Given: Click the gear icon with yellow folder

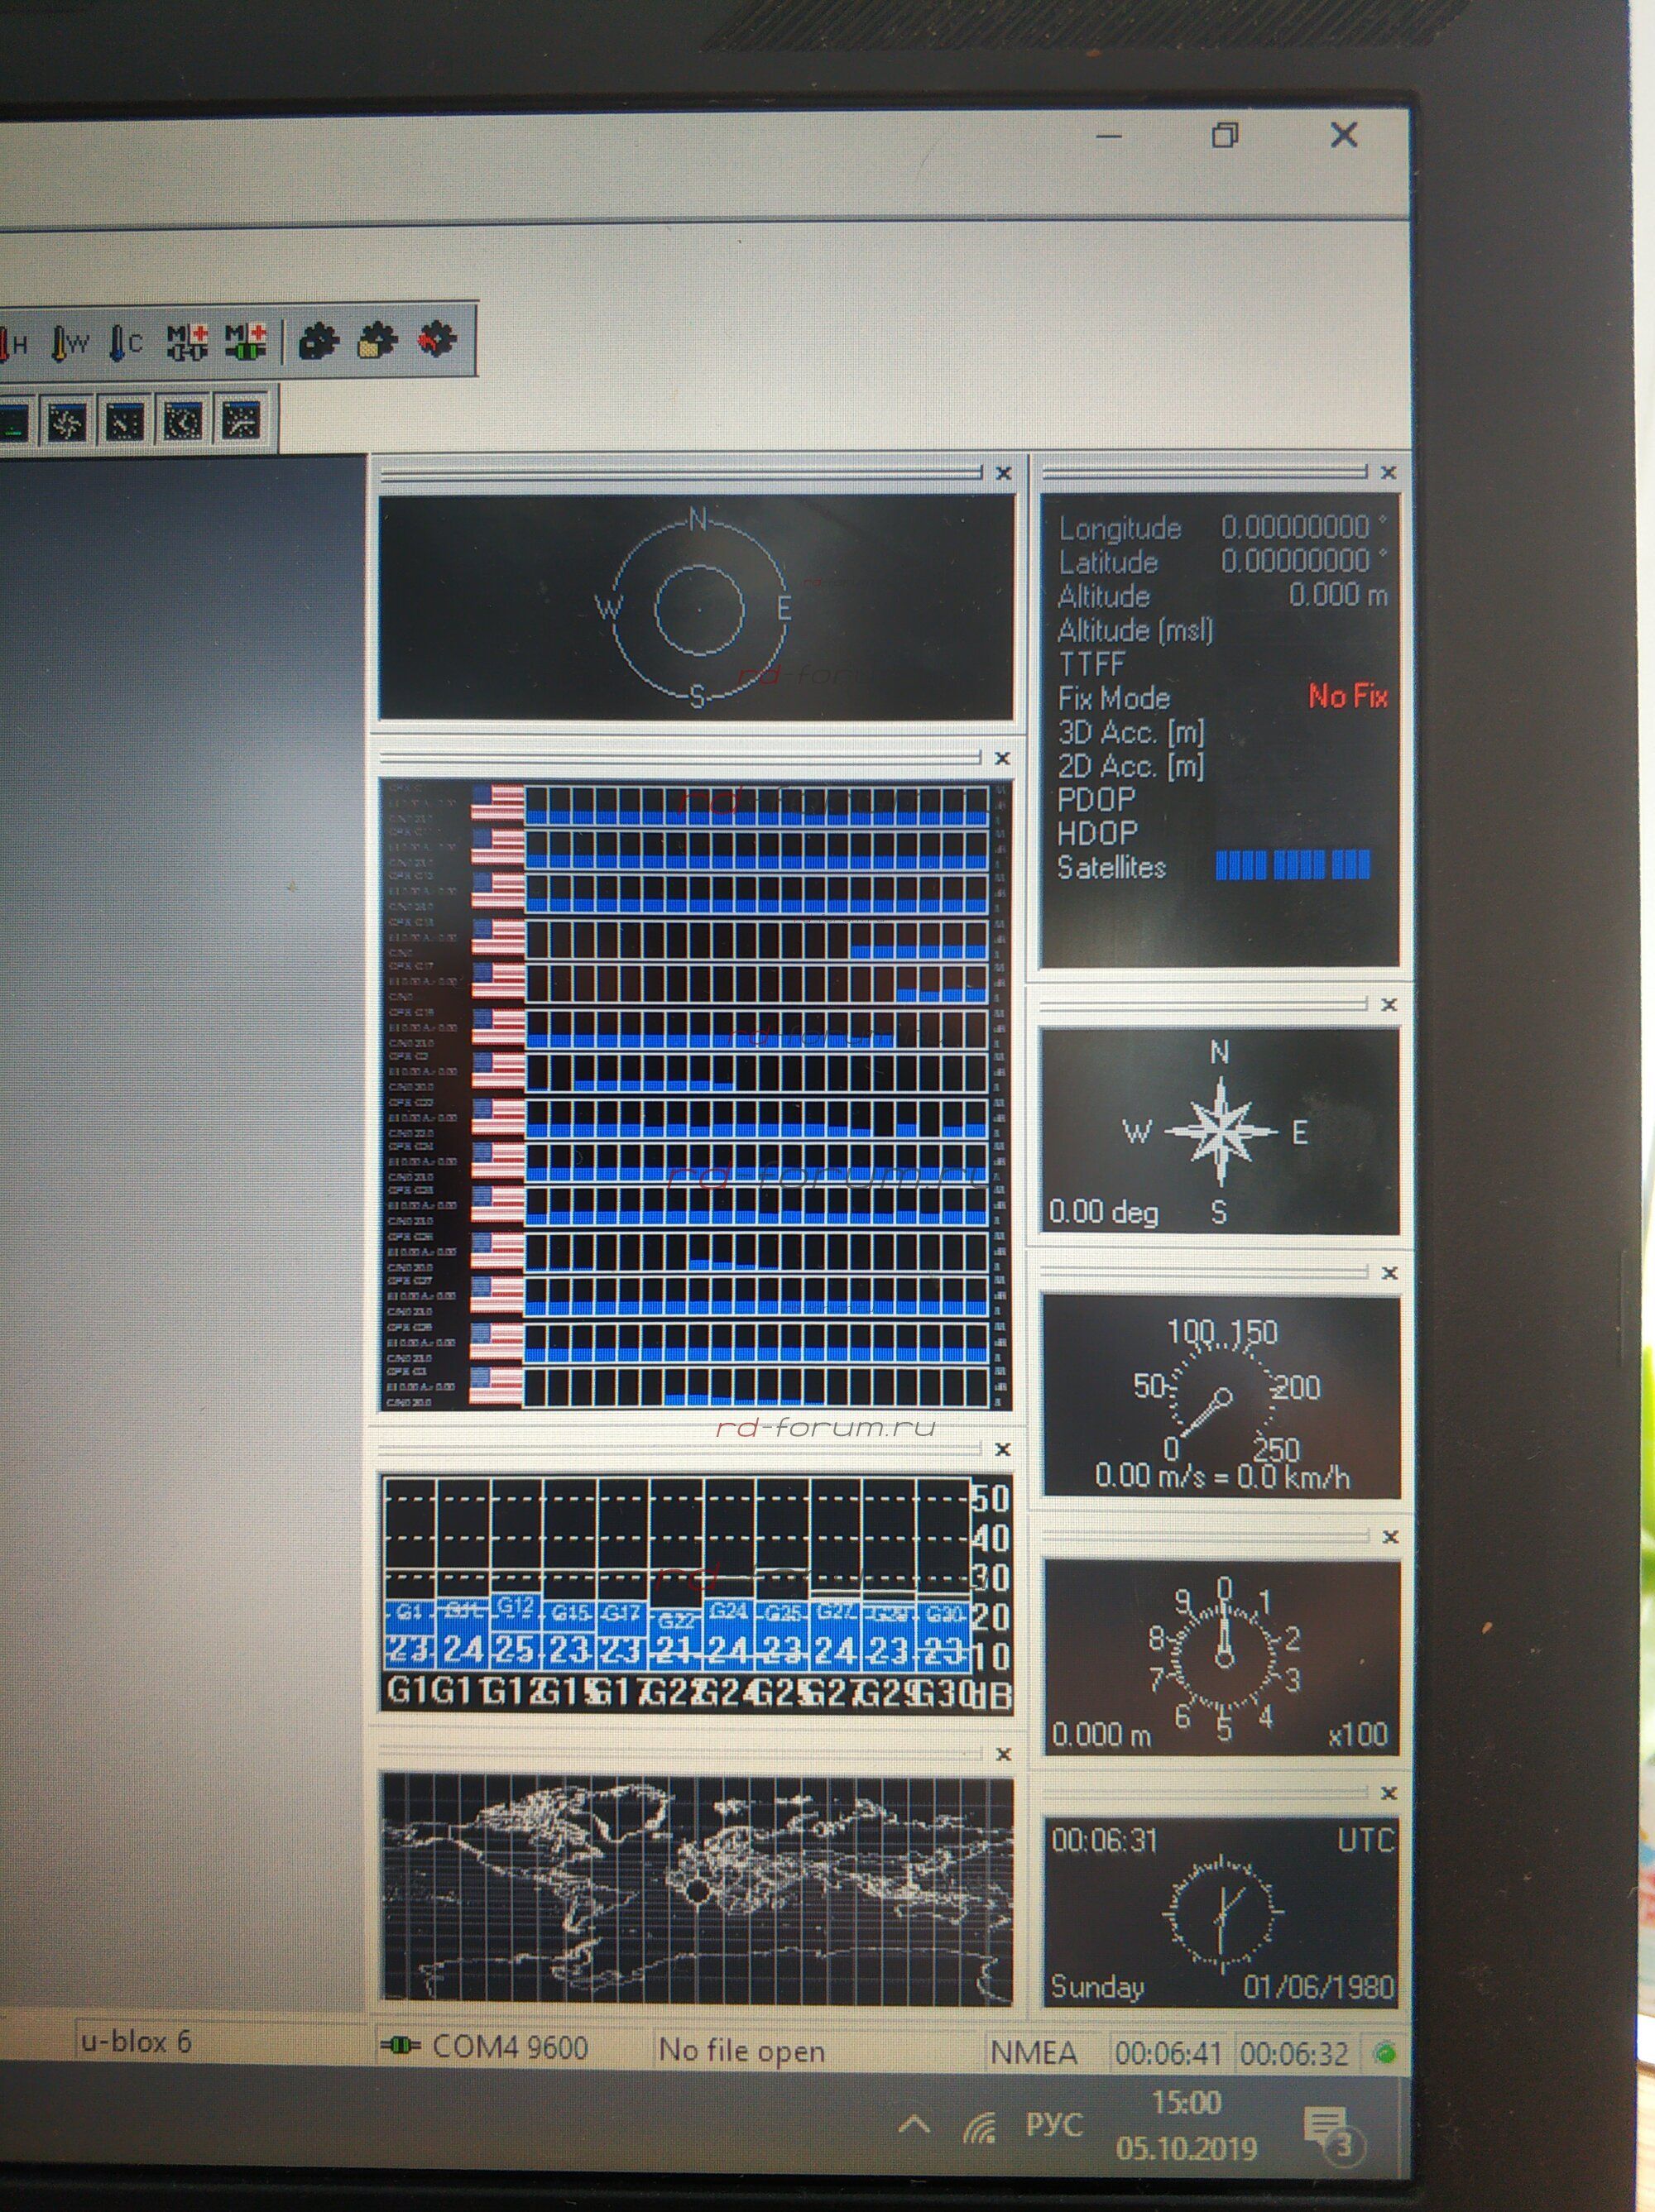Looking at the screenshot, I should (378, 341).
